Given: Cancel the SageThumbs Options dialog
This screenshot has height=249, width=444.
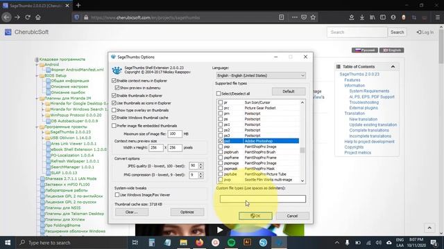Looking at the screenshot, I should tap(292, 216).
